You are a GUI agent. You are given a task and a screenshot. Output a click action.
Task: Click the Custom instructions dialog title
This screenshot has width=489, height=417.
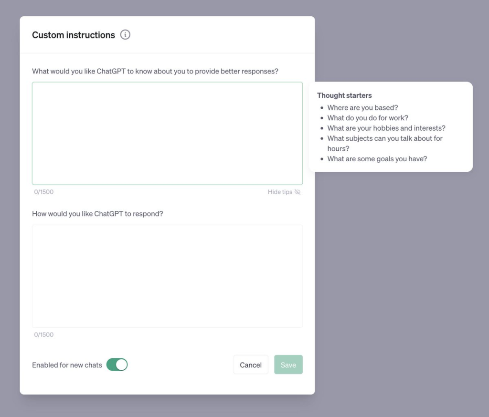click(x=73, y=34)
